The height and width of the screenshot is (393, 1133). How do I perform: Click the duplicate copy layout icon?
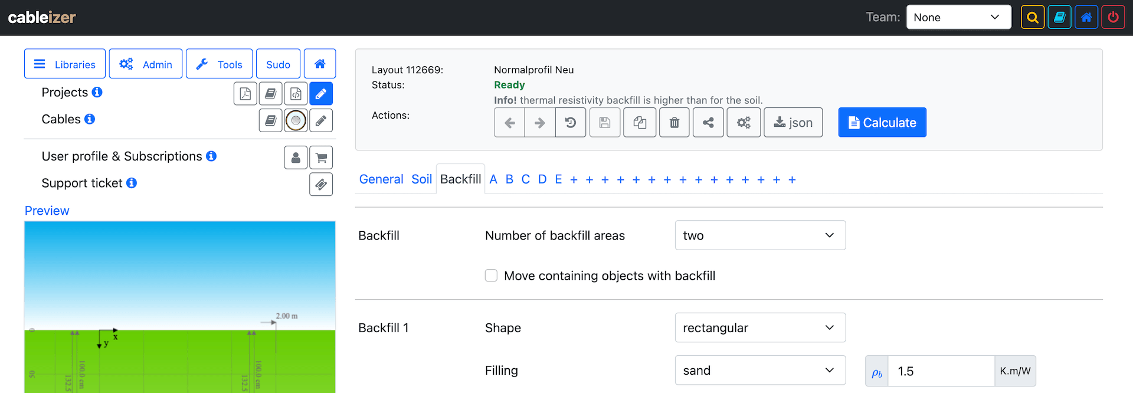[x=640, y=123]
